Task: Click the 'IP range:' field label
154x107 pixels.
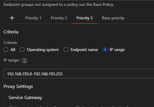Action: (11, 60)
